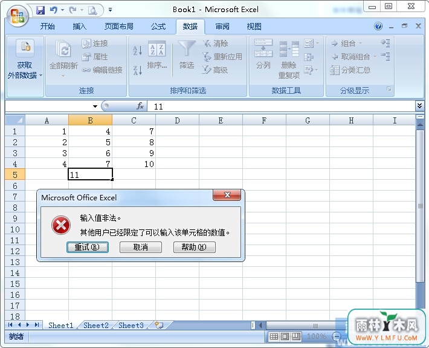Click 组合 group button
Screen dimensions: 429x348
pos(347,44)
